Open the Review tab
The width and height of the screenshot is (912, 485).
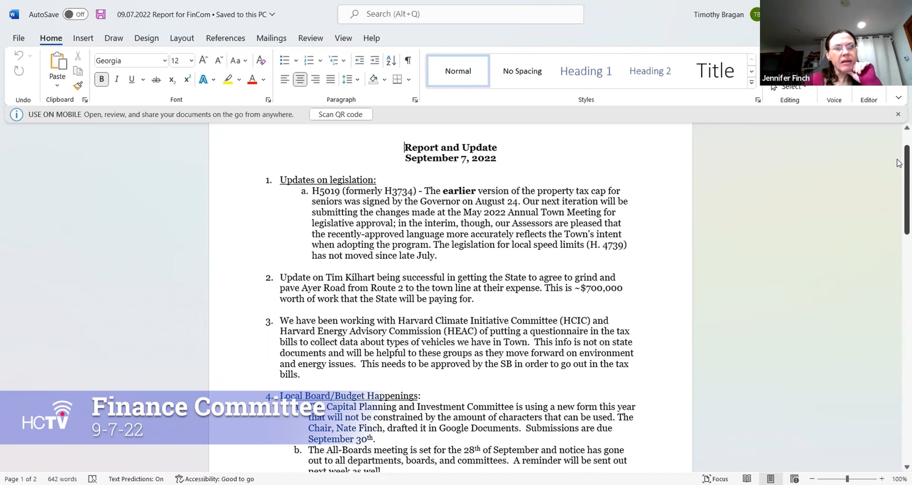coord(310,38)
